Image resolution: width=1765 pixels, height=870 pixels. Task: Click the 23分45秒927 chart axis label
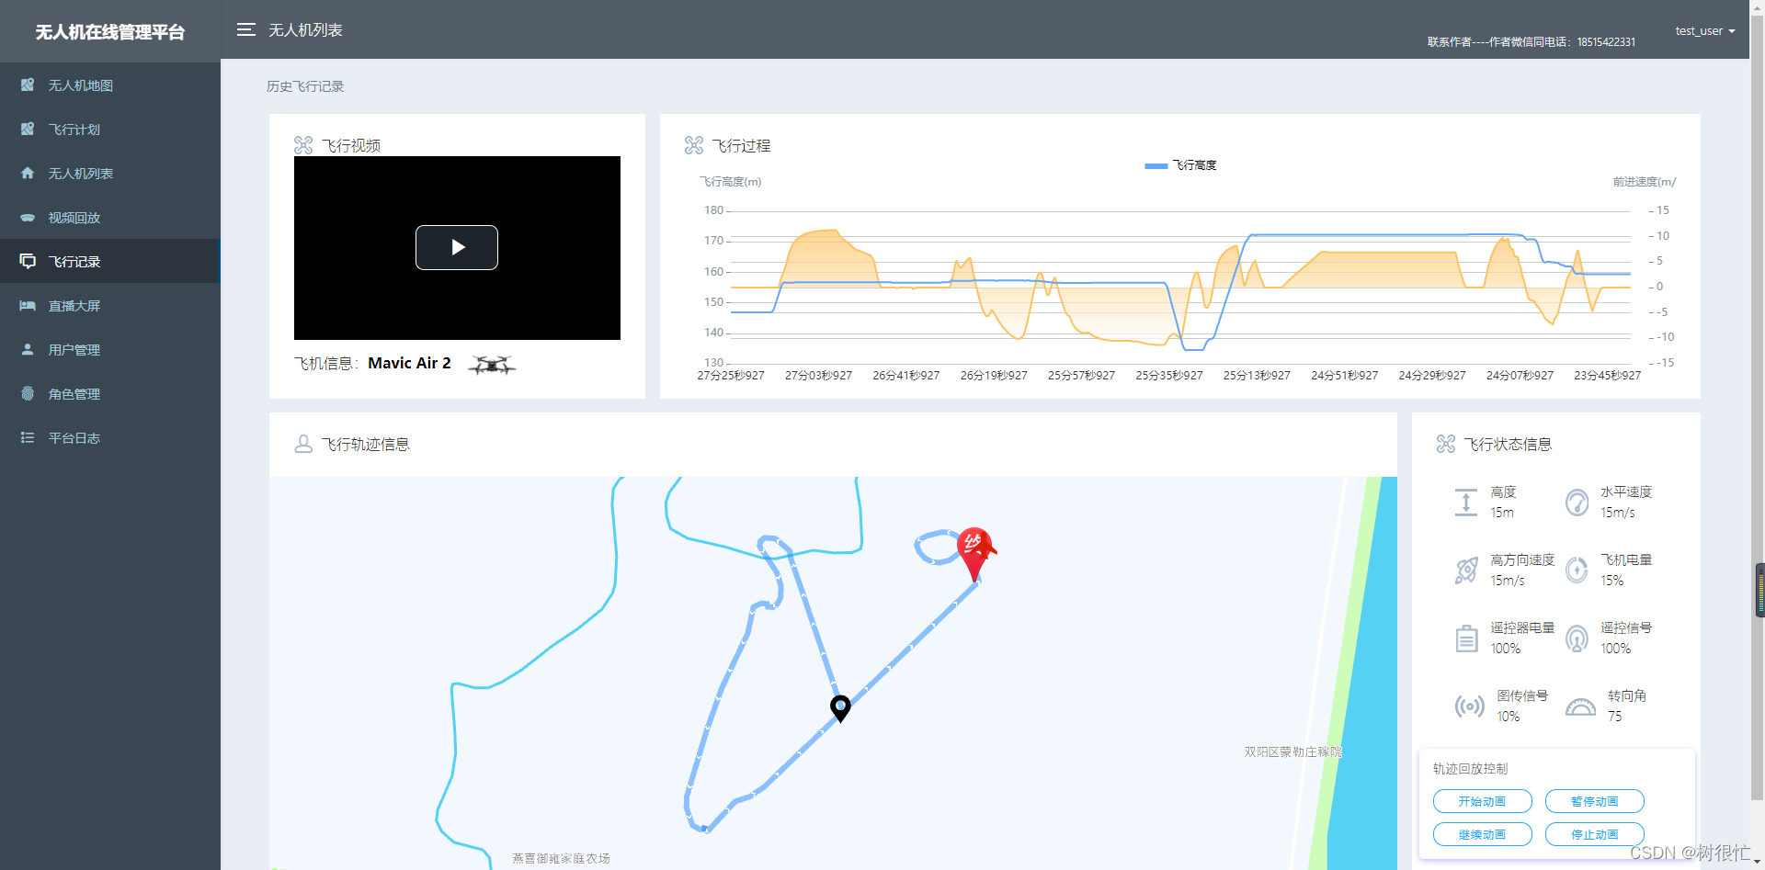tap(1608, 375)
